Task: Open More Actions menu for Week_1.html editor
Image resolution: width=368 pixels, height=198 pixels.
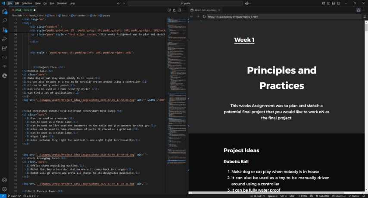Action: click(x=184, y=10)
